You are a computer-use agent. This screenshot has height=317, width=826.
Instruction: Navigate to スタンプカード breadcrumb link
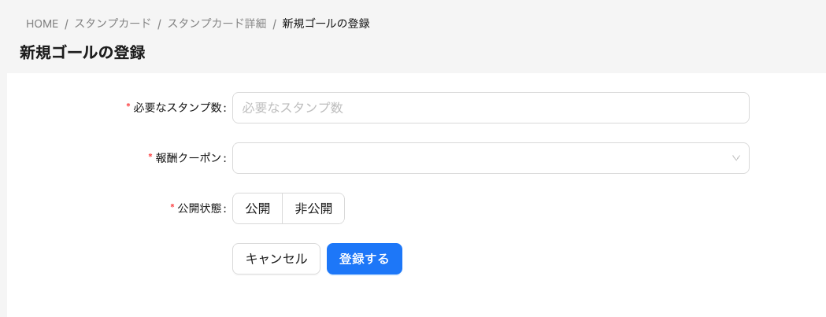pos(113,24)
